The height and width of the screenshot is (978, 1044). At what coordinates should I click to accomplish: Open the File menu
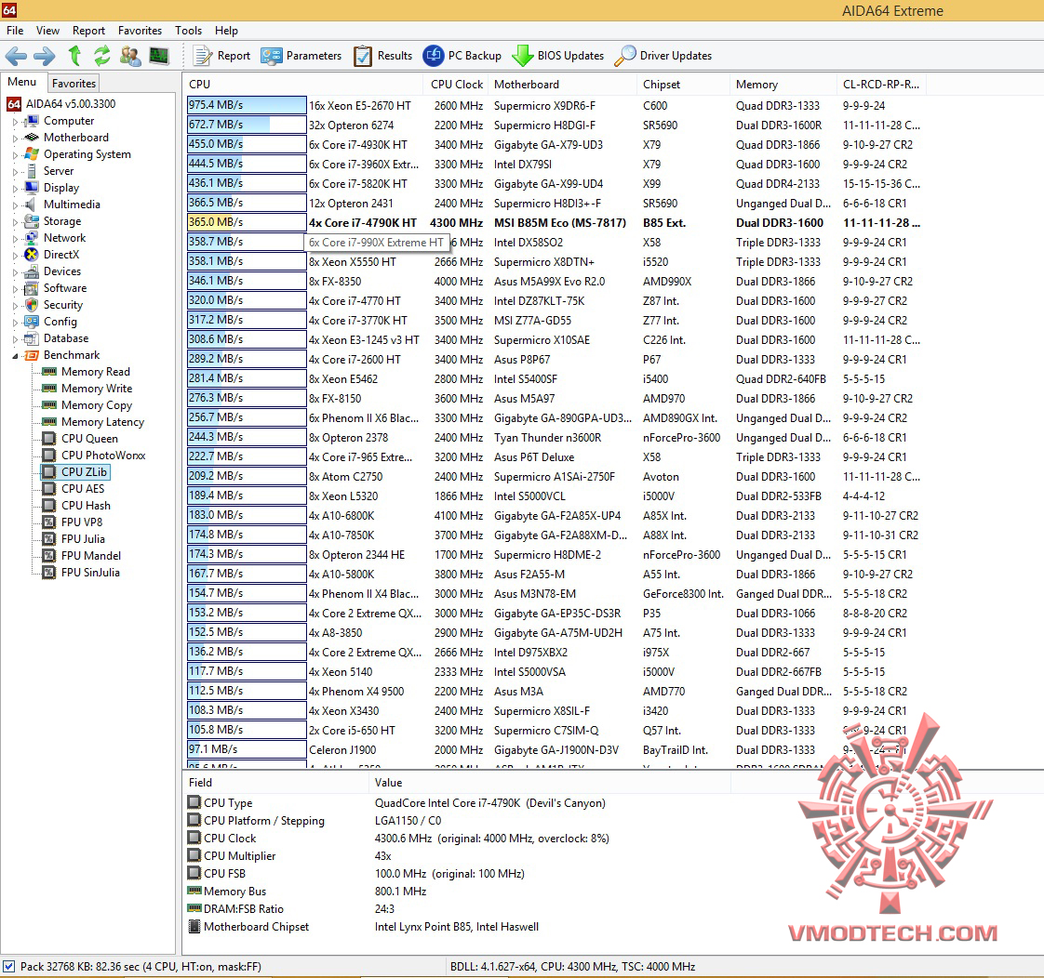15,31
